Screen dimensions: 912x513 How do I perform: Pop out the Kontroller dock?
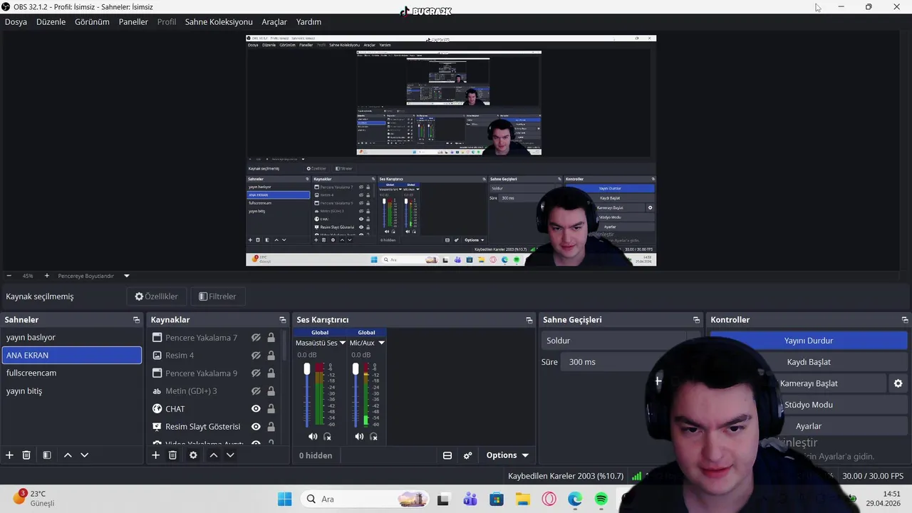coord(905,320)
